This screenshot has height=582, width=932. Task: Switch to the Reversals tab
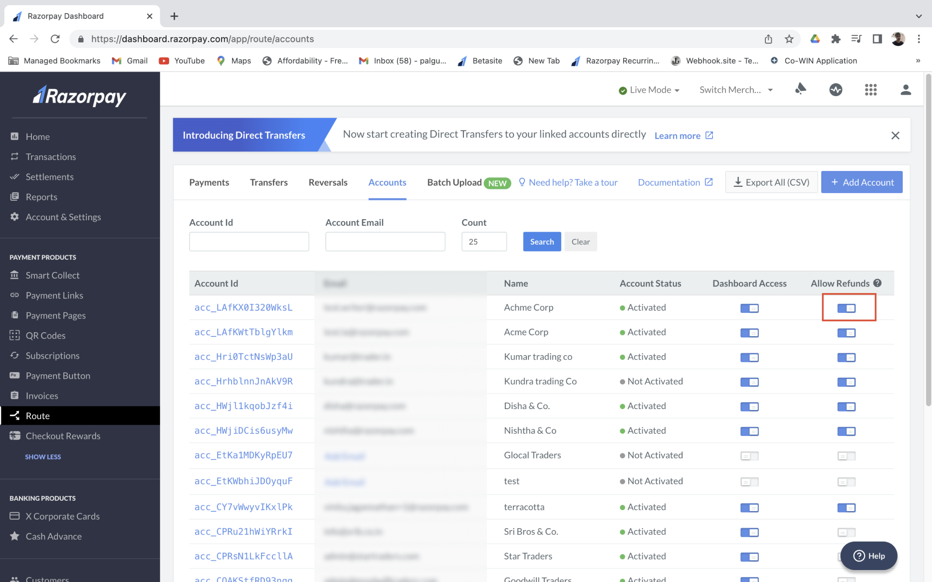tap(328, 182)
